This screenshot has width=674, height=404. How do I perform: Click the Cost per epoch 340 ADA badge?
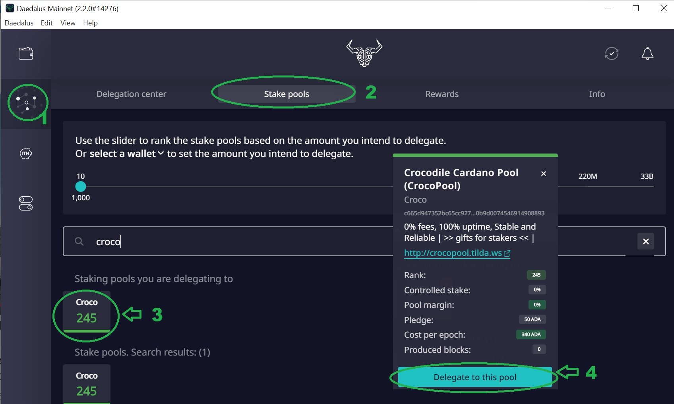point(531,334)
